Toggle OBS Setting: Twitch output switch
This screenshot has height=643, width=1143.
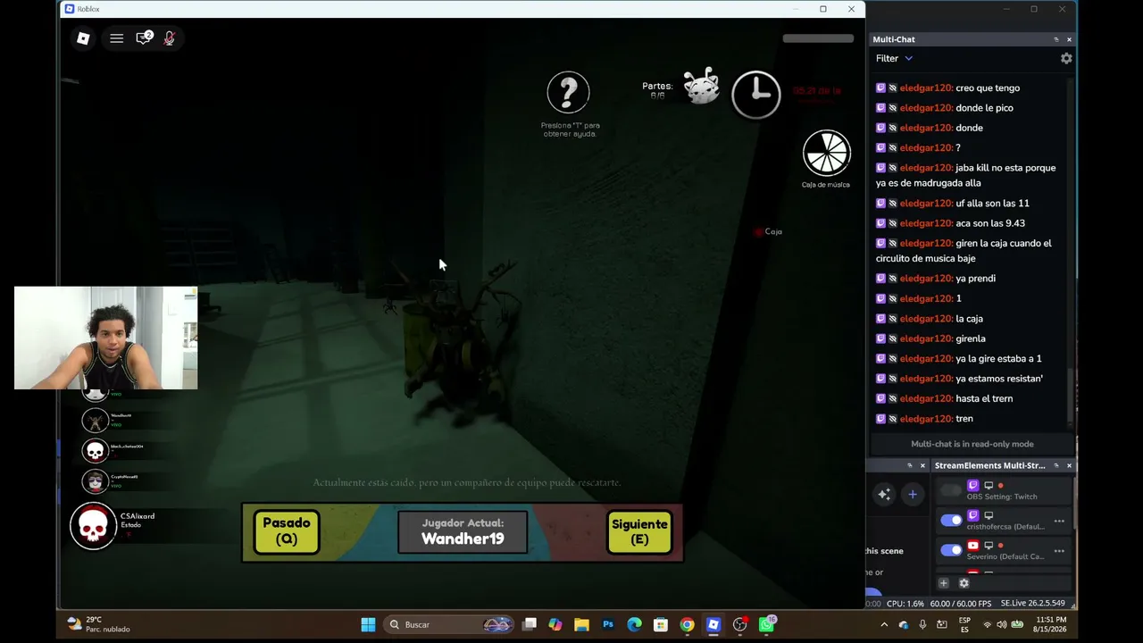(x=951, y=491)
